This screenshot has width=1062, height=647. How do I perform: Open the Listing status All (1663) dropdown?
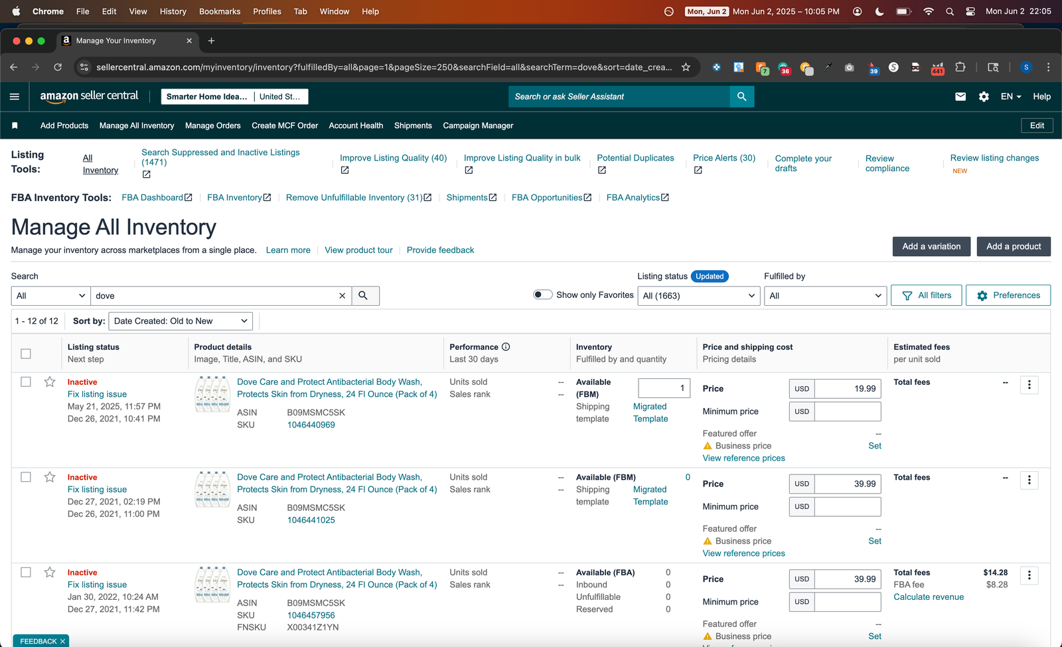tap(699, 296)
